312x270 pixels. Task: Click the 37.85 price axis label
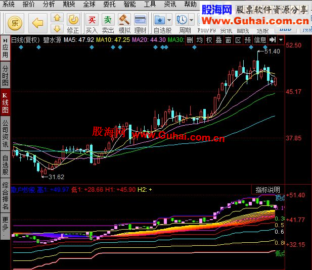coord(293,138)
